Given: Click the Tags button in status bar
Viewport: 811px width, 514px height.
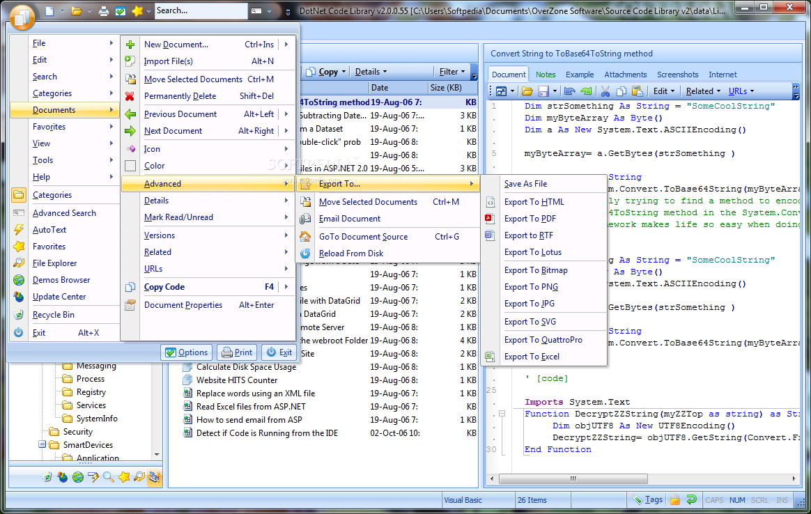Looking at the screenshot, I should click(x=647, y=499).
